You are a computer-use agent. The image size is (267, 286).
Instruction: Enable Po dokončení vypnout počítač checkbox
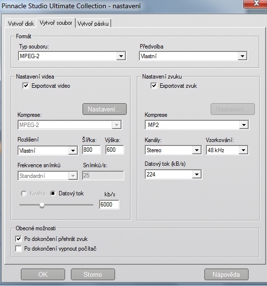pos(18,249)
